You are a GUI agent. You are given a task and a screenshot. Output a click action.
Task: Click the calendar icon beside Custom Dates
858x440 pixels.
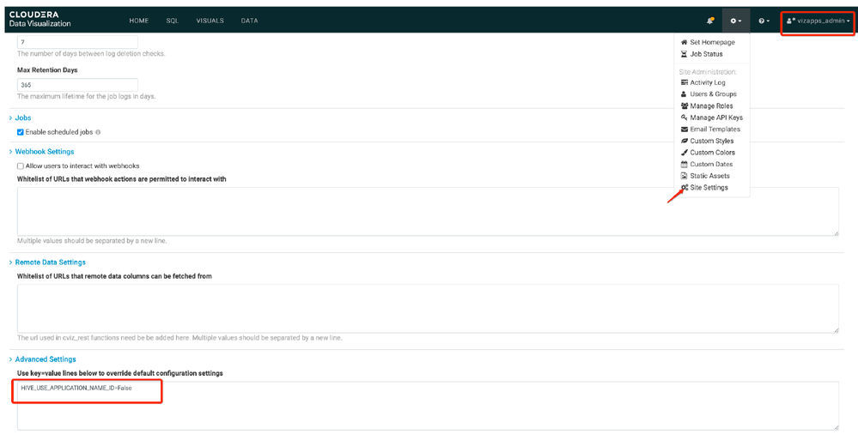[684, 164]
